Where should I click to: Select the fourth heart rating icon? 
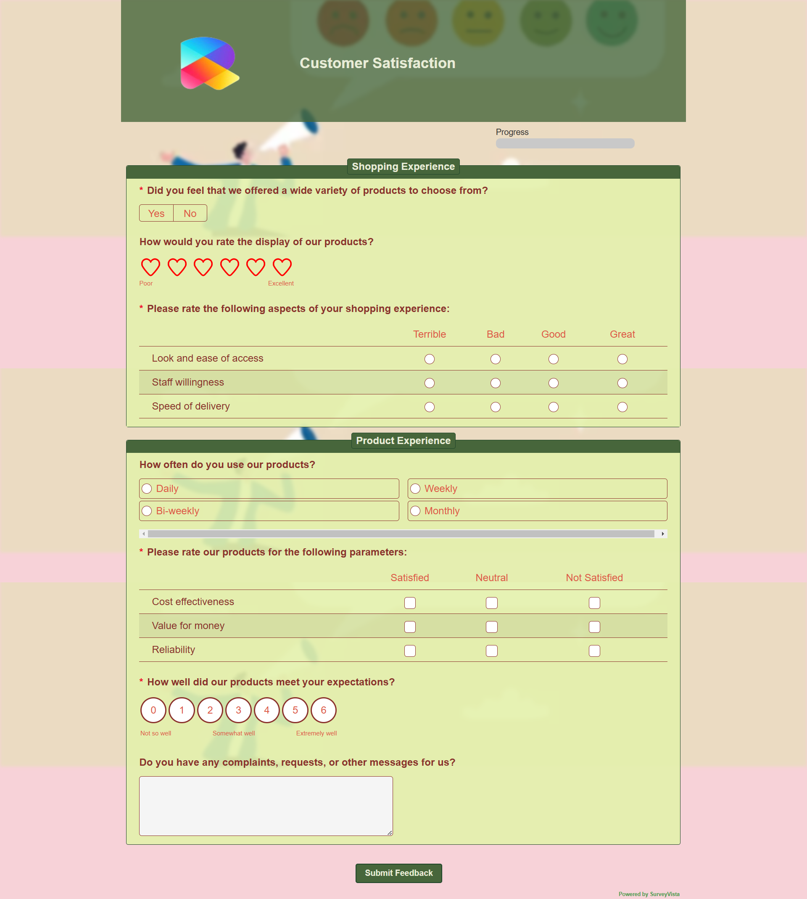[229, 267]
